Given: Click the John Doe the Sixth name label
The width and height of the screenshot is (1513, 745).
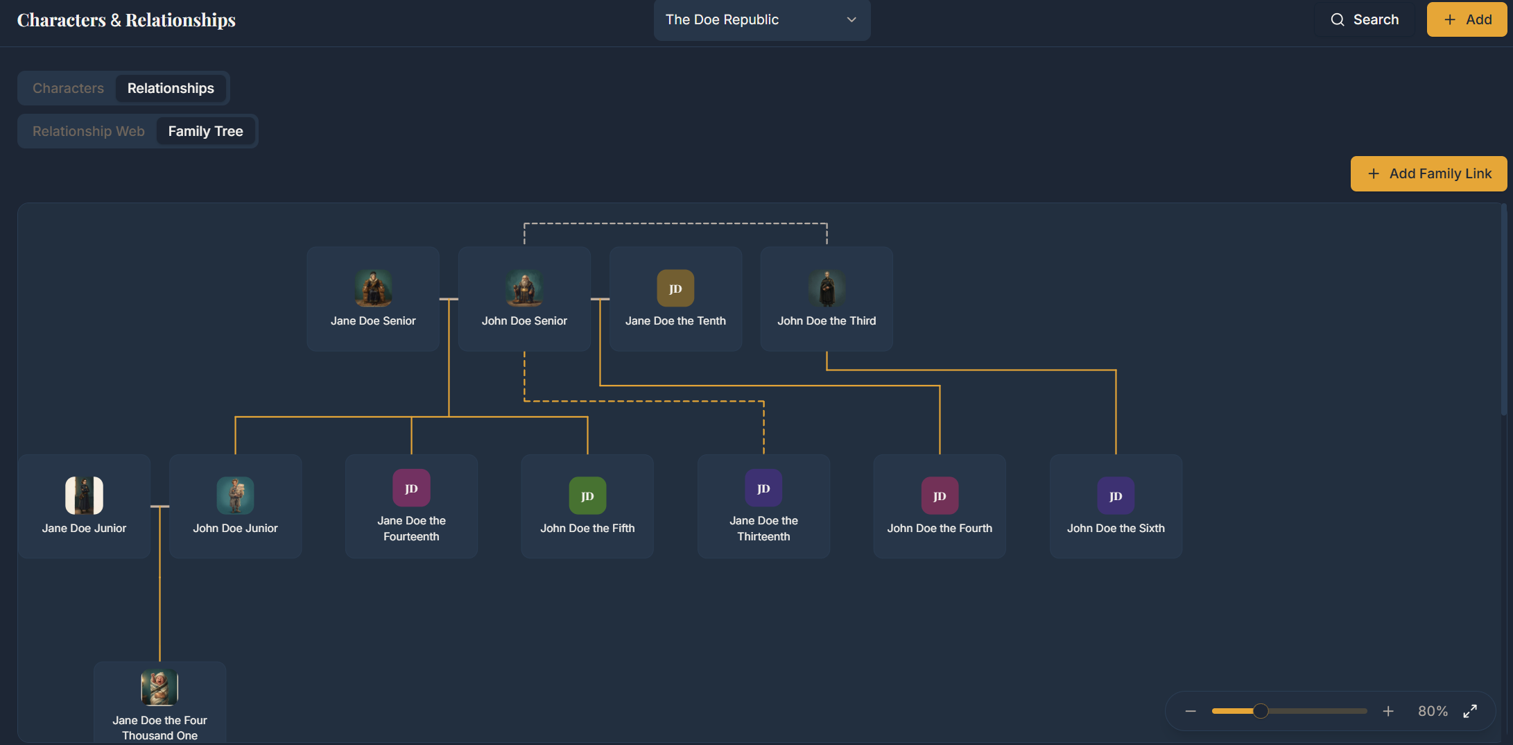Looking at the screenshot, I should [x=1116, y=528].
